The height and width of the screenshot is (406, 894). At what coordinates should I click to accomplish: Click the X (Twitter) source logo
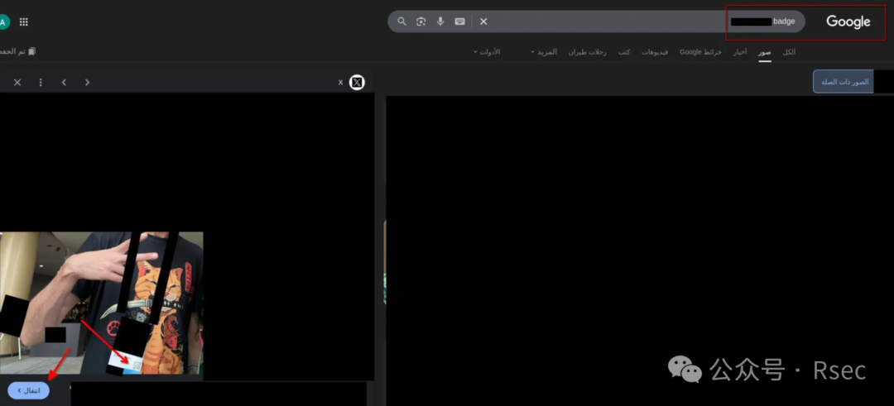[357, 82]
